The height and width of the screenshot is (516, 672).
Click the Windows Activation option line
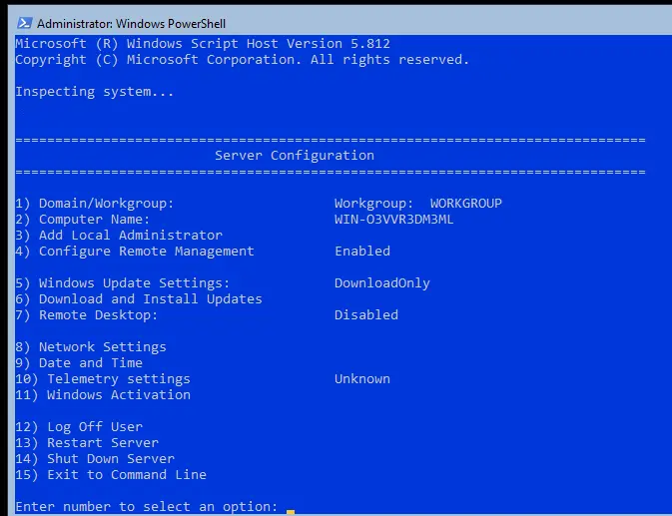[x=103, y=395]
